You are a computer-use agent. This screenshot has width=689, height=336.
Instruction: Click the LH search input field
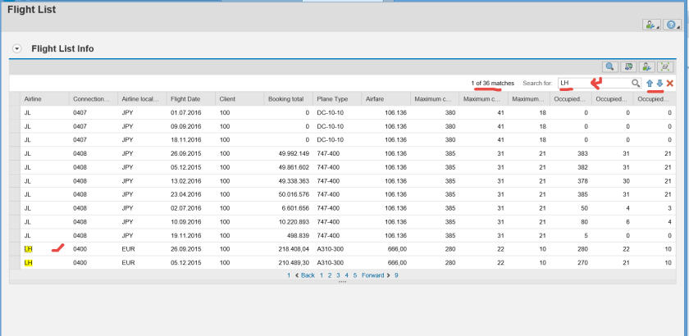(x=594, y=84)
